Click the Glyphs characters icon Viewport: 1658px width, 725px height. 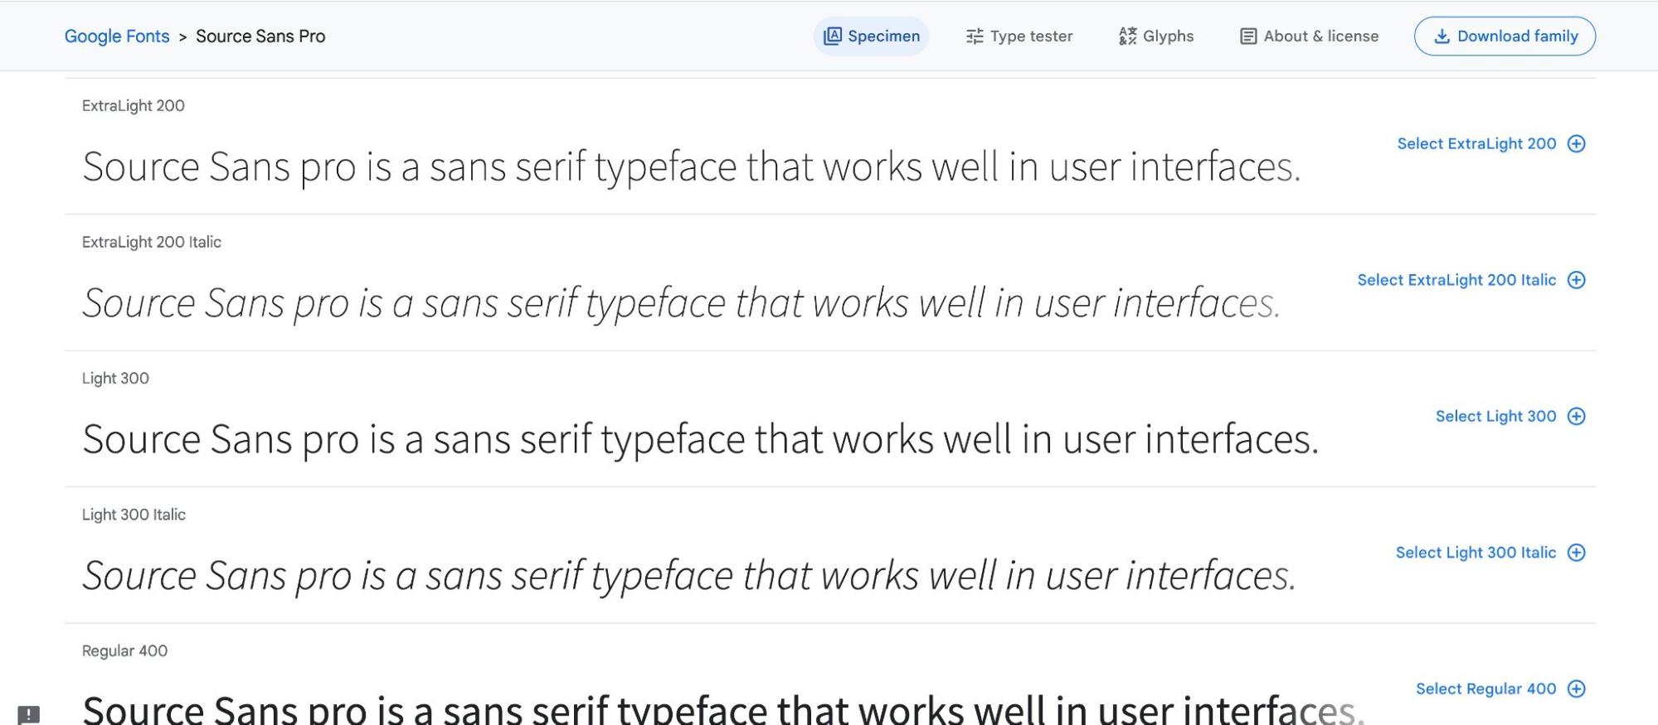pos(1127,36)
